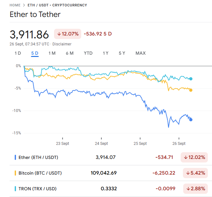
Task: Switch to the 6 M range tab
Action: pyautogui.click(x=69, y=53)
